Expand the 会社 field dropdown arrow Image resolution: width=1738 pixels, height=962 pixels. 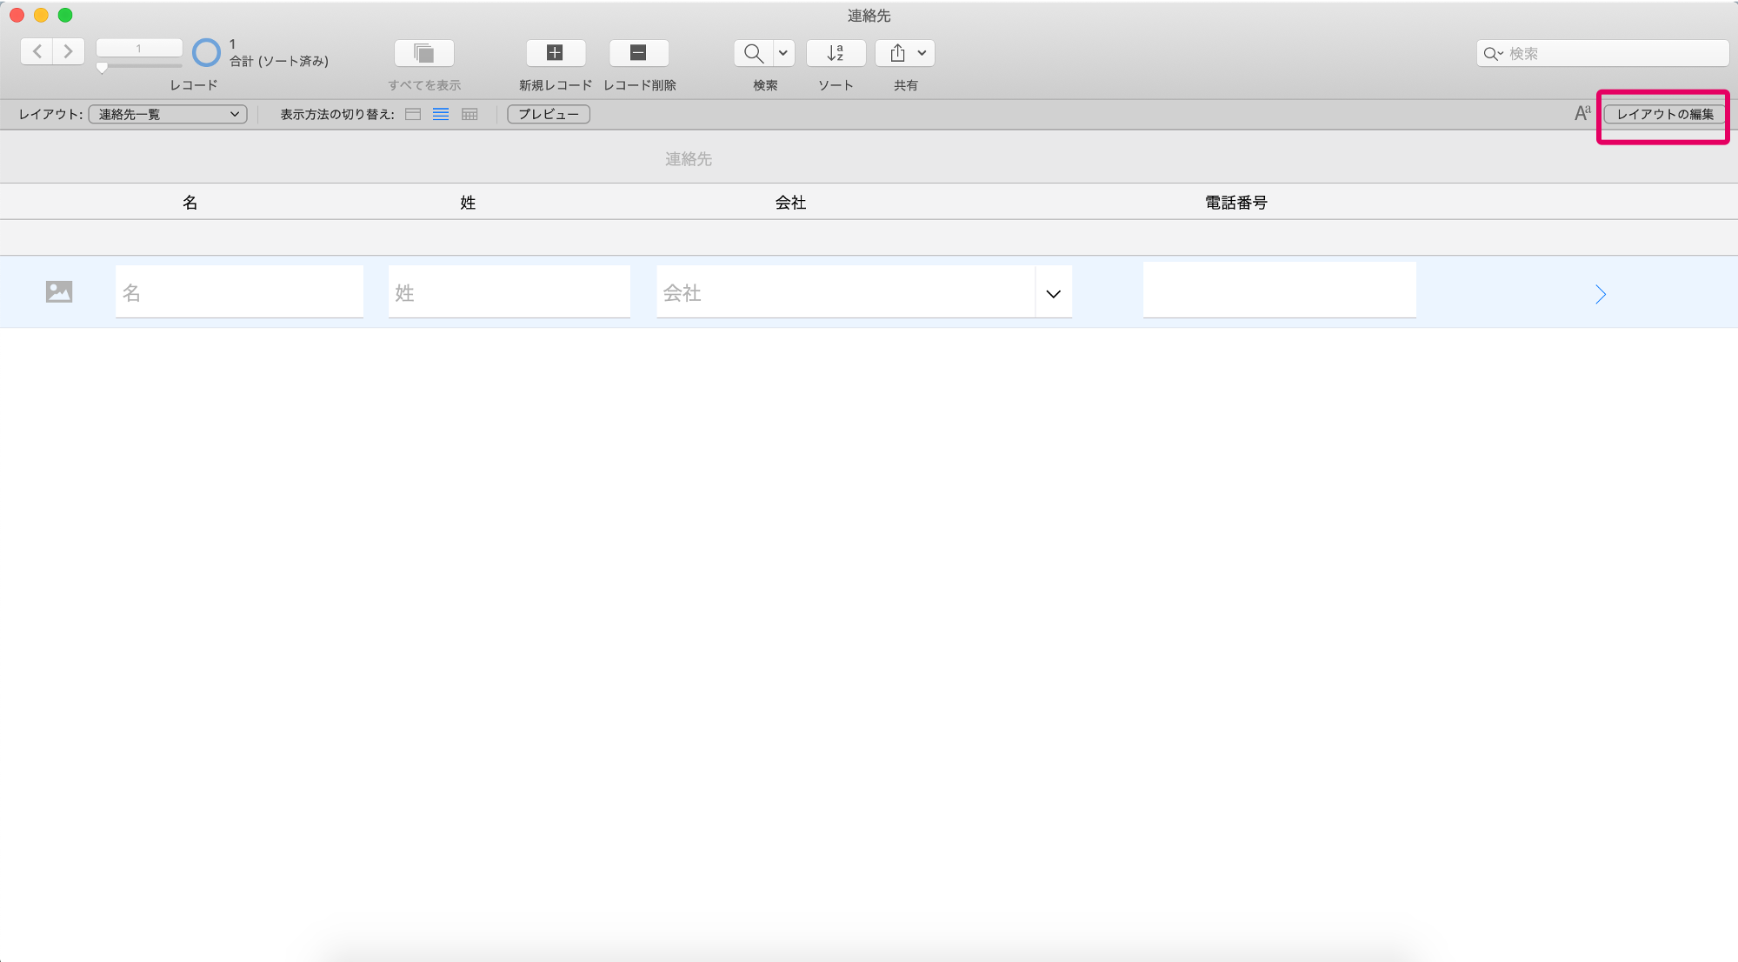(1053, 293)
